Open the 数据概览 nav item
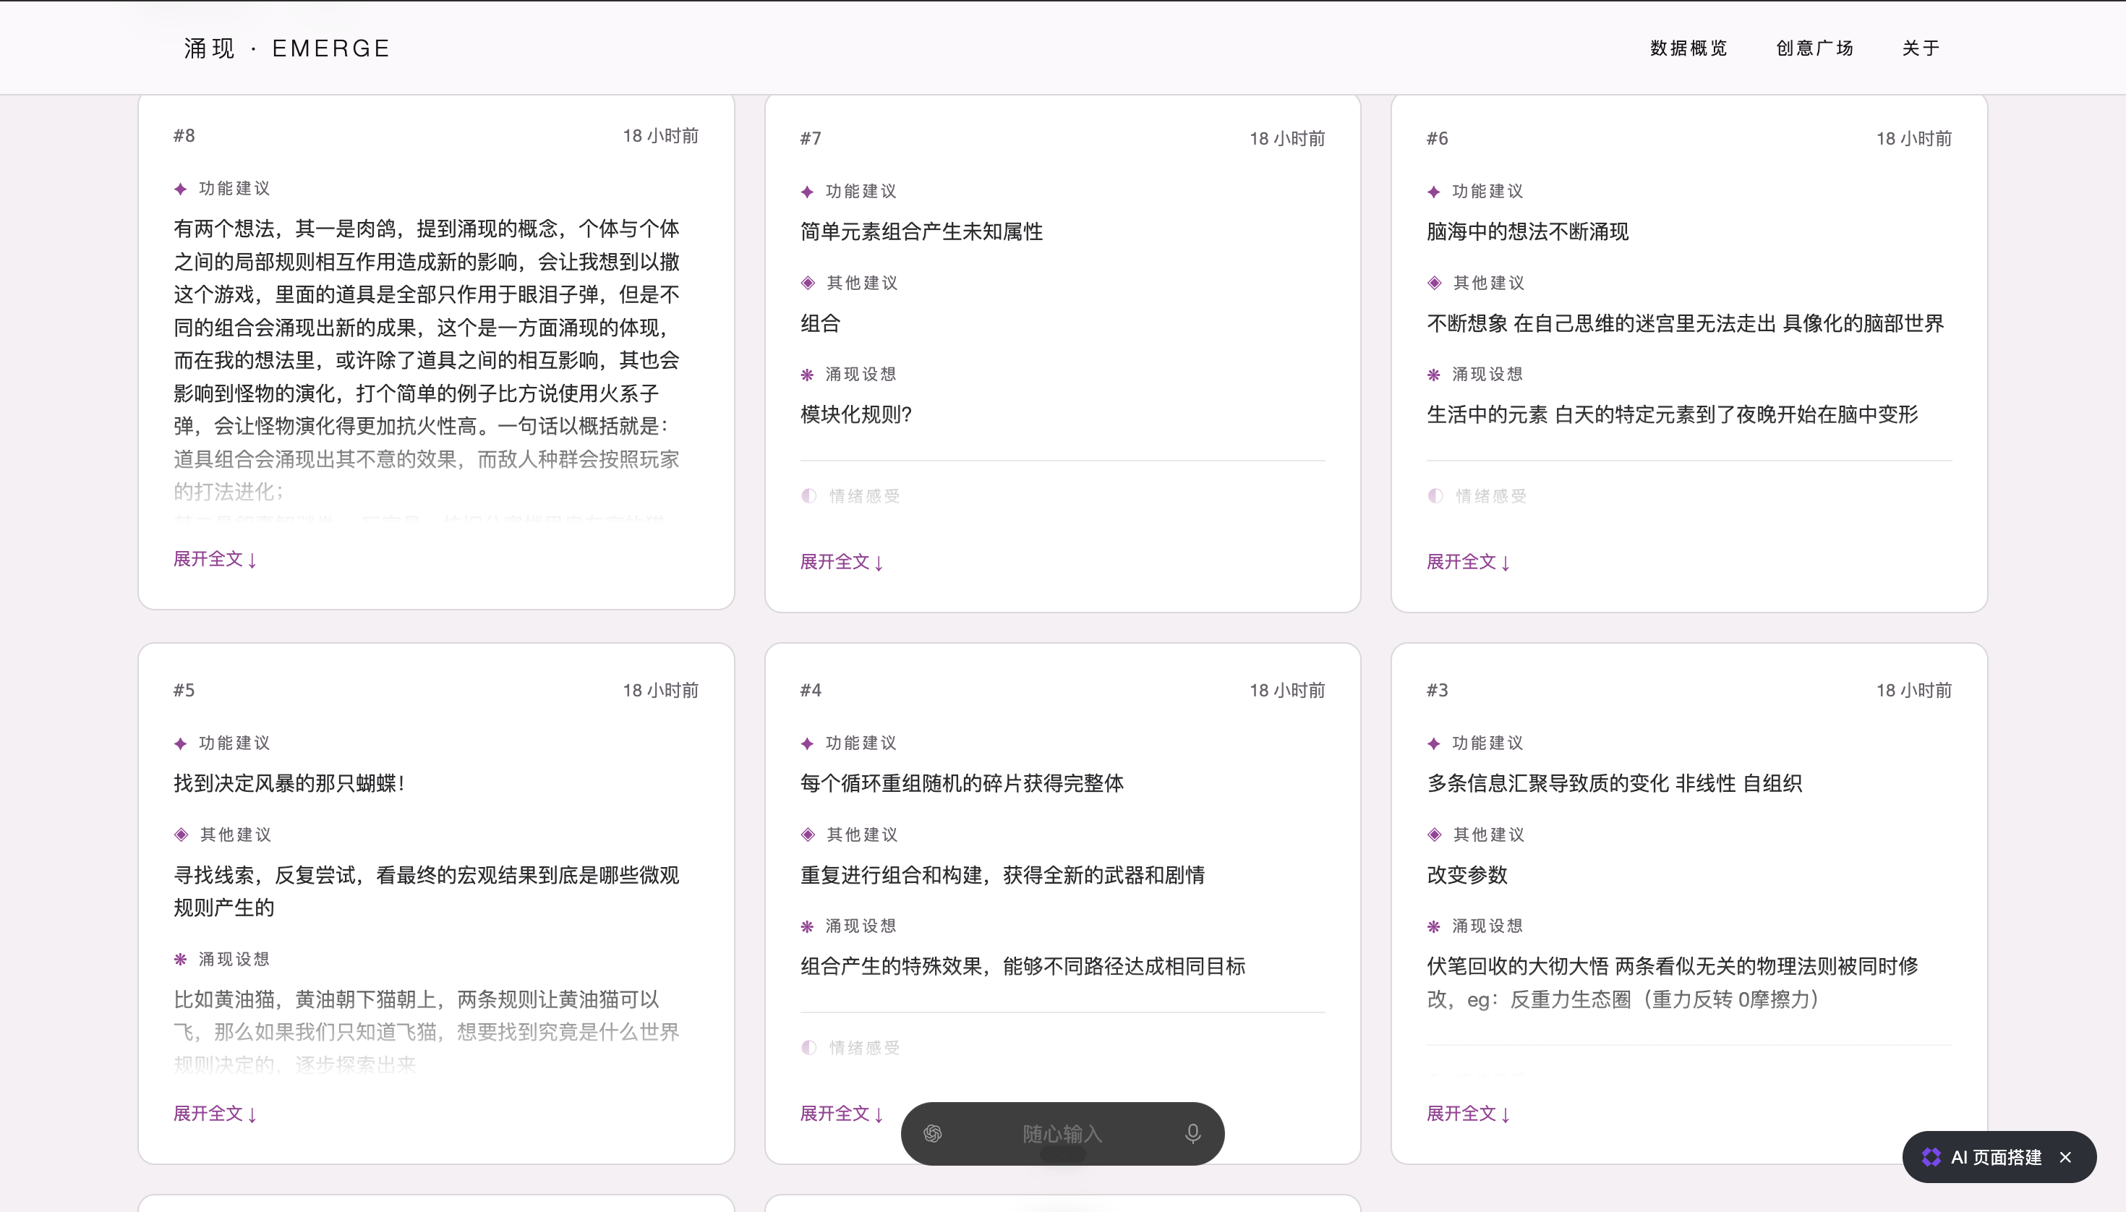Viewport: 2126px width, 1212px height. (1689, 48)
